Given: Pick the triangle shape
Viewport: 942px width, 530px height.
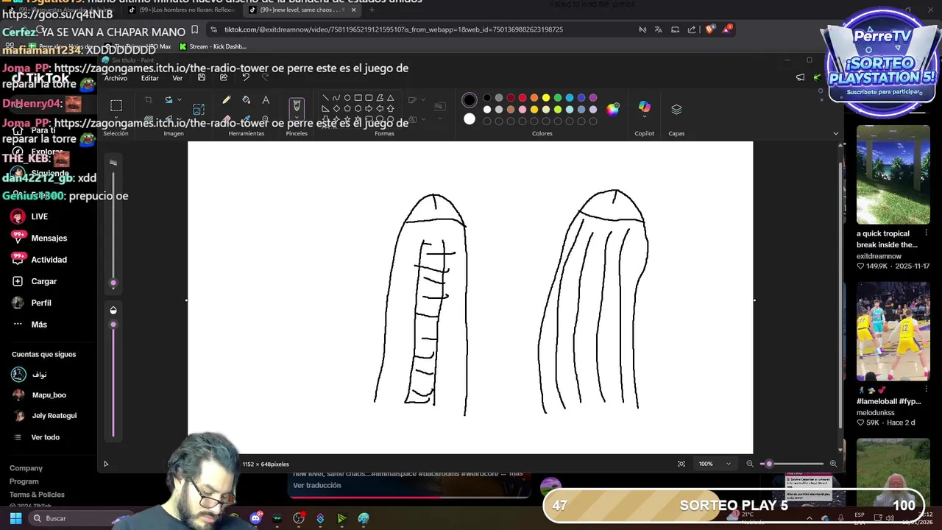Looking at the screenshot, I should pyautogui.click(x=391, y=97).
